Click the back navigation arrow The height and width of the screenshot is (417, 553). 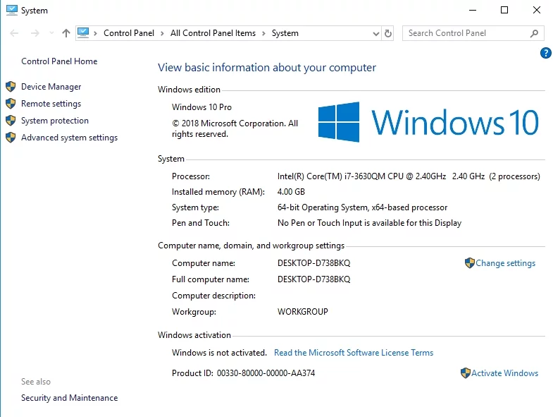[13, 33]
